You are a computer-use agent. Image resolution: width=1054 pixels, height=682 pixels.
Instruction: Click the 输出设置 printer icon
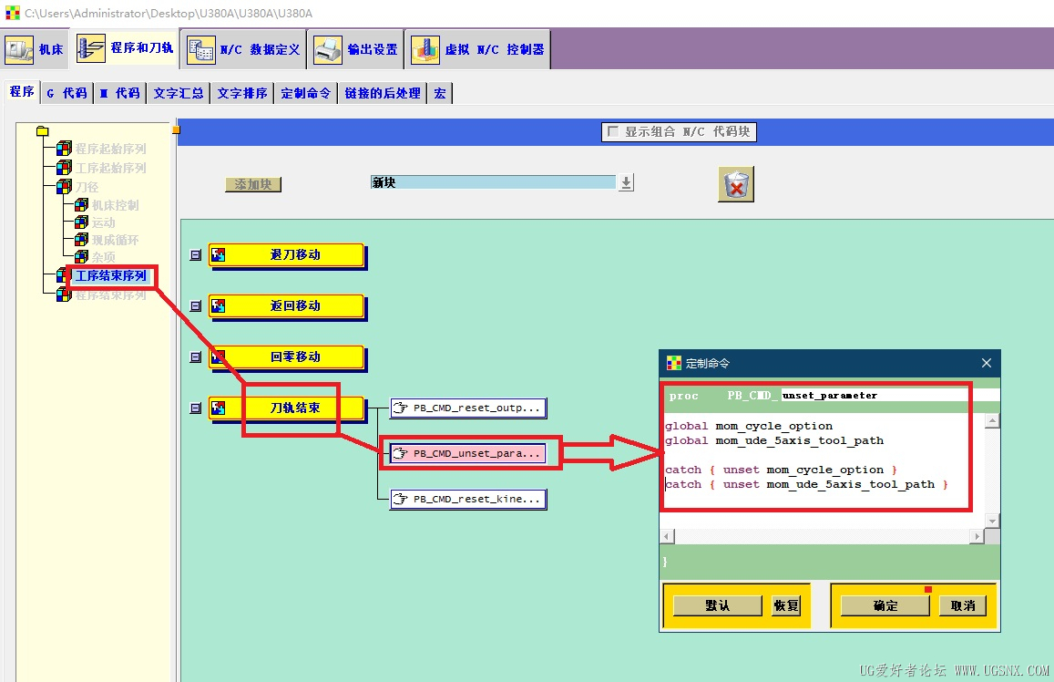[x=328, y=50]
